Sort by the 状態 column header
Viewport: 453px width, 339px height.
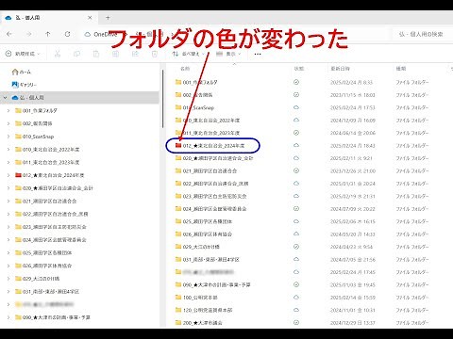click(x=299, y=69)
